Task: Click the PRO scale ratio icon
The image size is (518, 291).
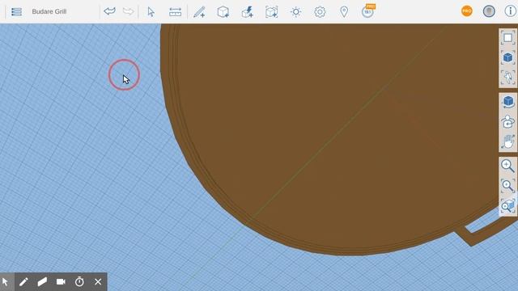Action: pyautogui.click(x=368, y=11)
